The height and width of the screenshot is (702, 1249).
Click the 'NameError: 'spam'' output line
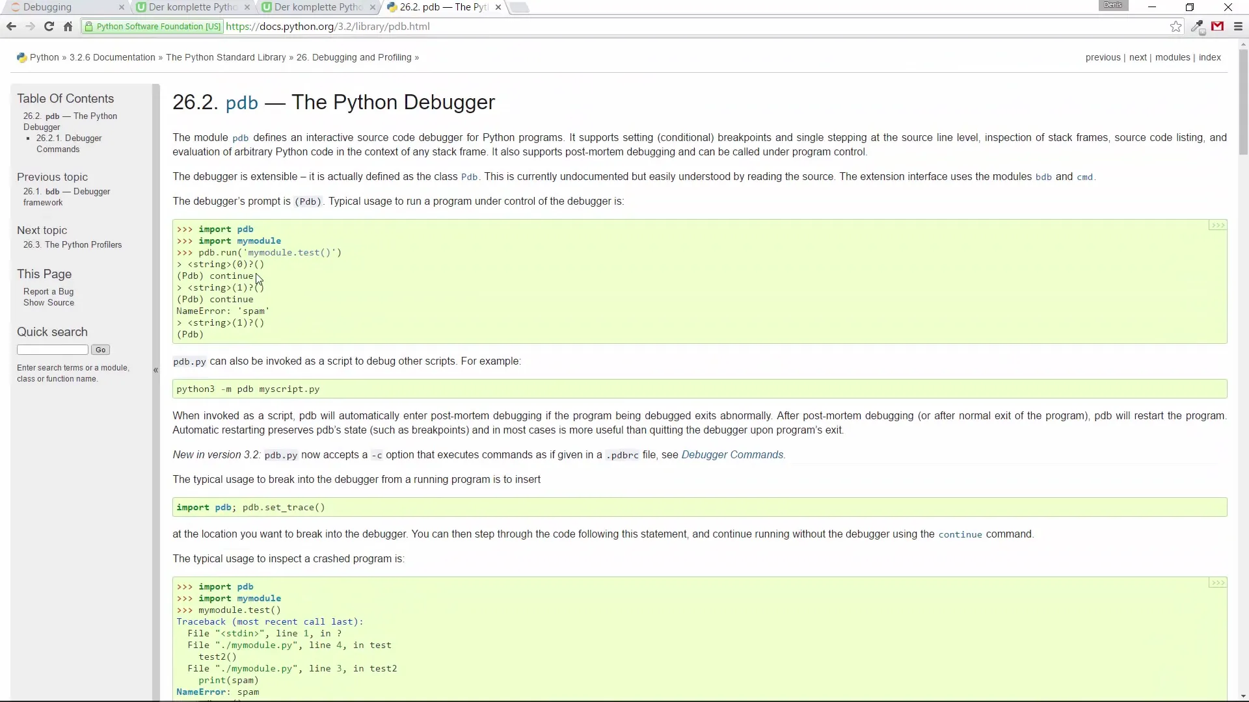(222, 311)
